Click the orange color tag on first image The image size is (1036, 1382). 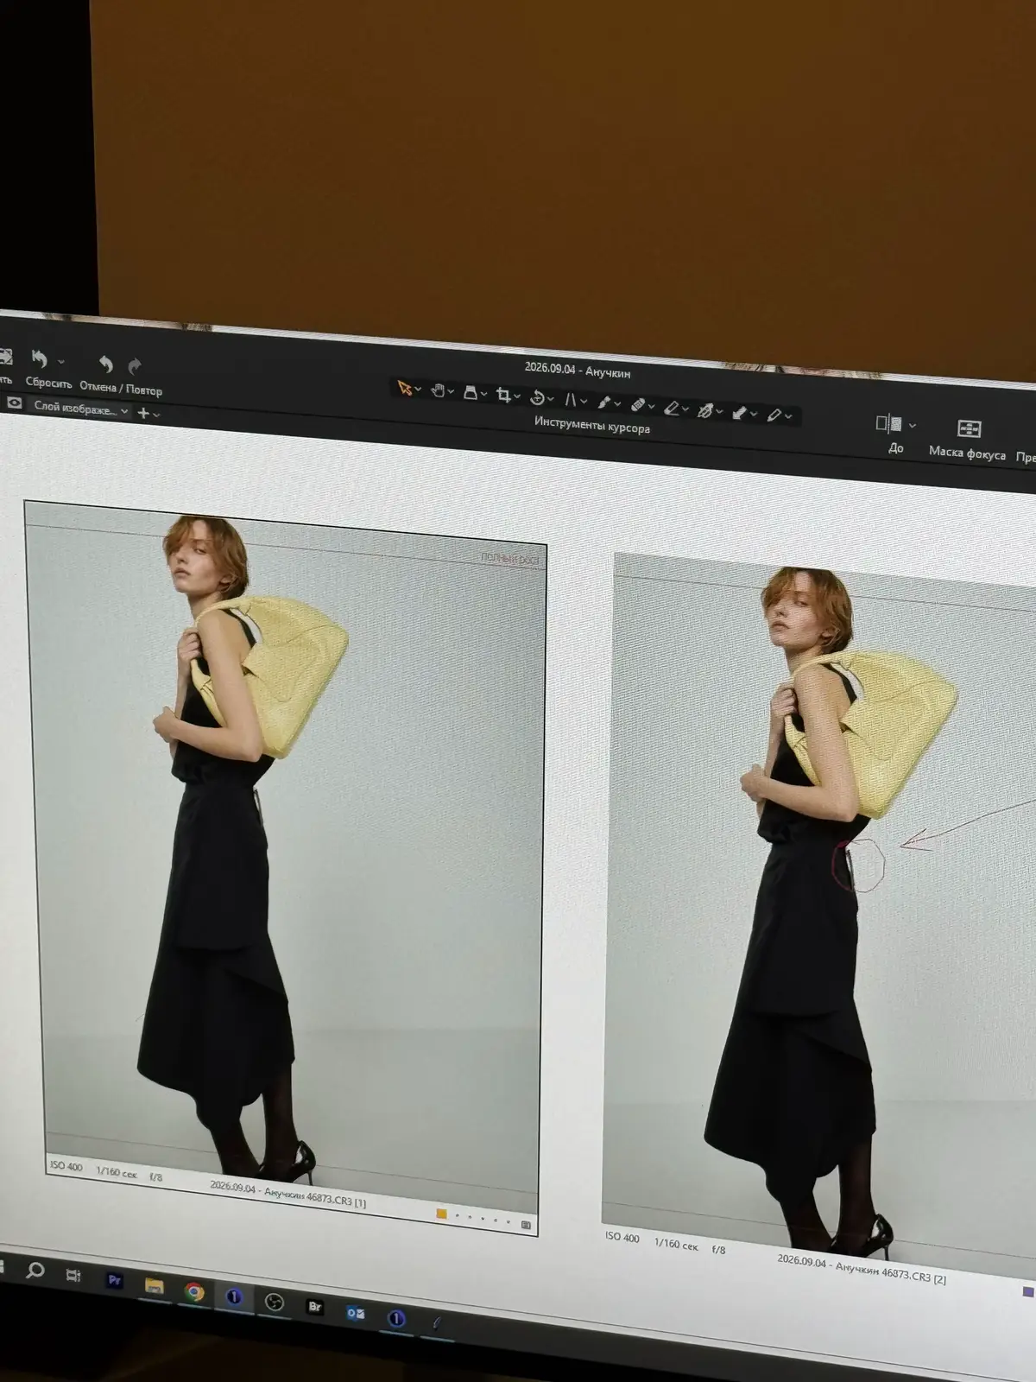441,1214
